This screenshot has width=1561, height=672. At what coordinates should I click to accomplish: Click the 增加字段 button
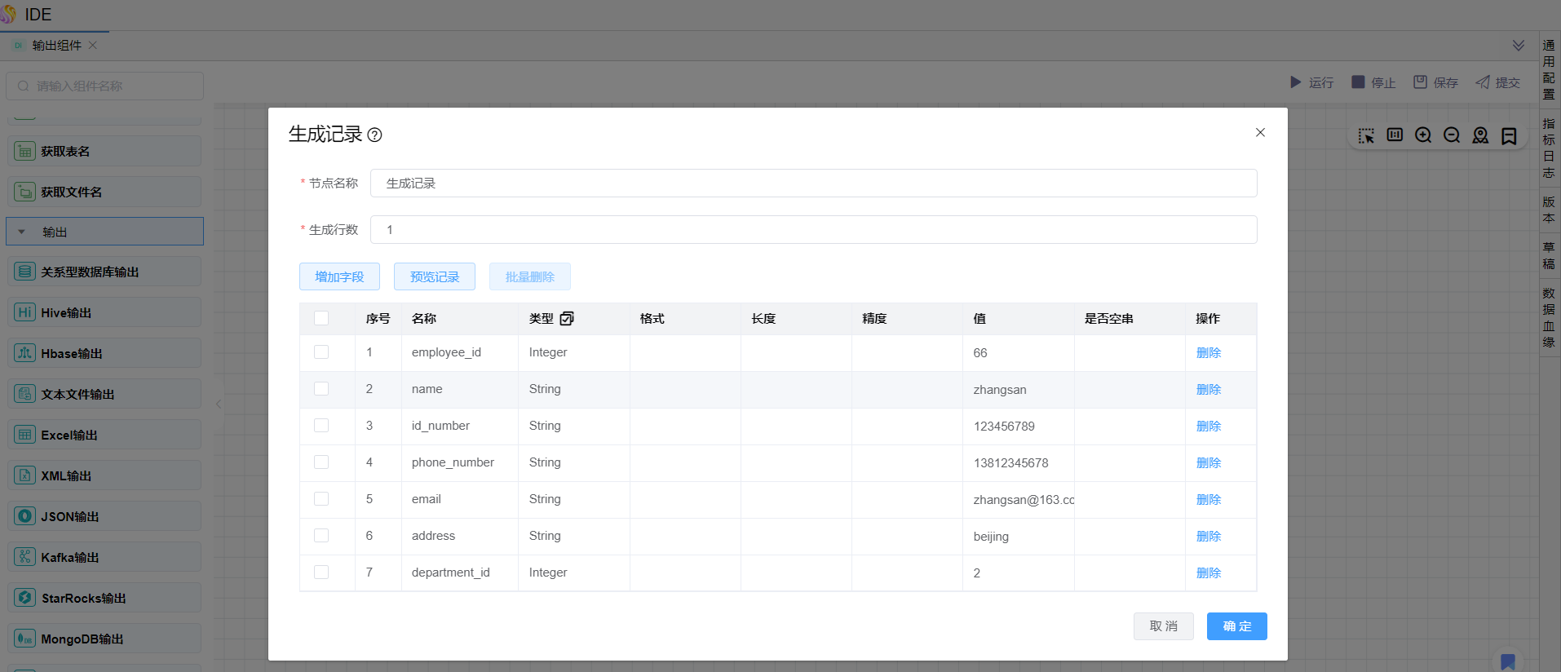[x=339, y=276]
